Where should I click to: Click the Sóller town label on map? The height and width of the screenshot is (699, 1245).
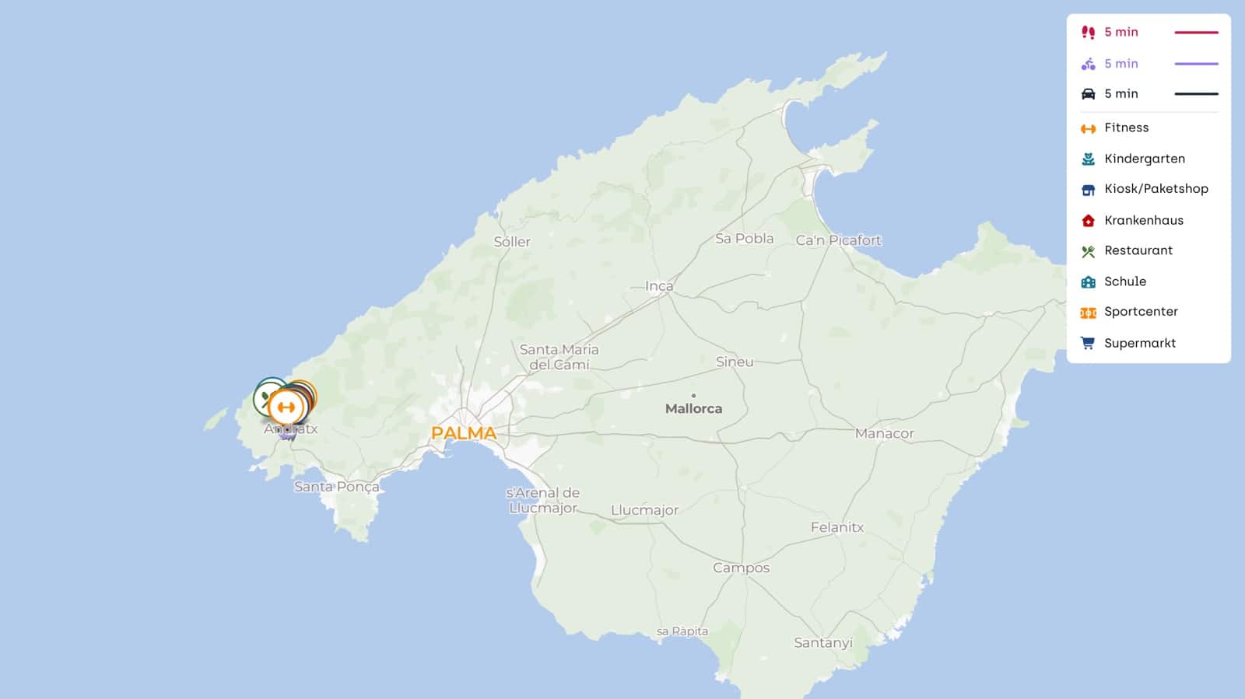512,242
